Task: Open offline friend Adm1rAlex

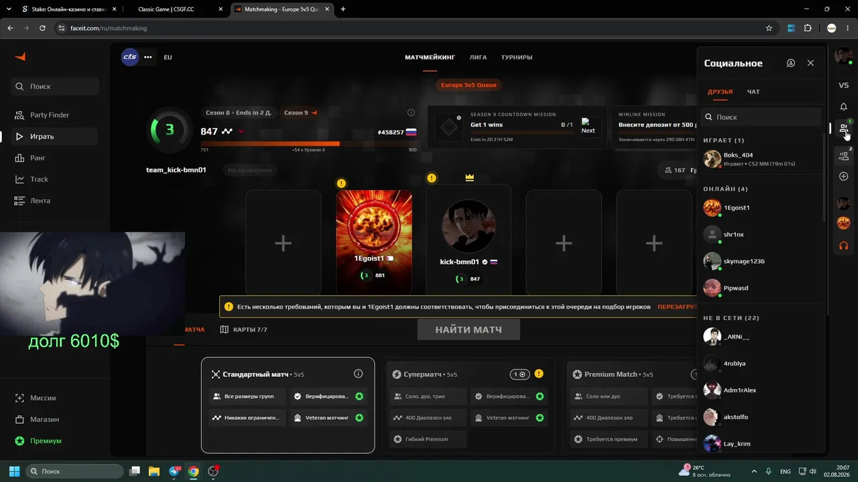Action: [x=761, y=390]
